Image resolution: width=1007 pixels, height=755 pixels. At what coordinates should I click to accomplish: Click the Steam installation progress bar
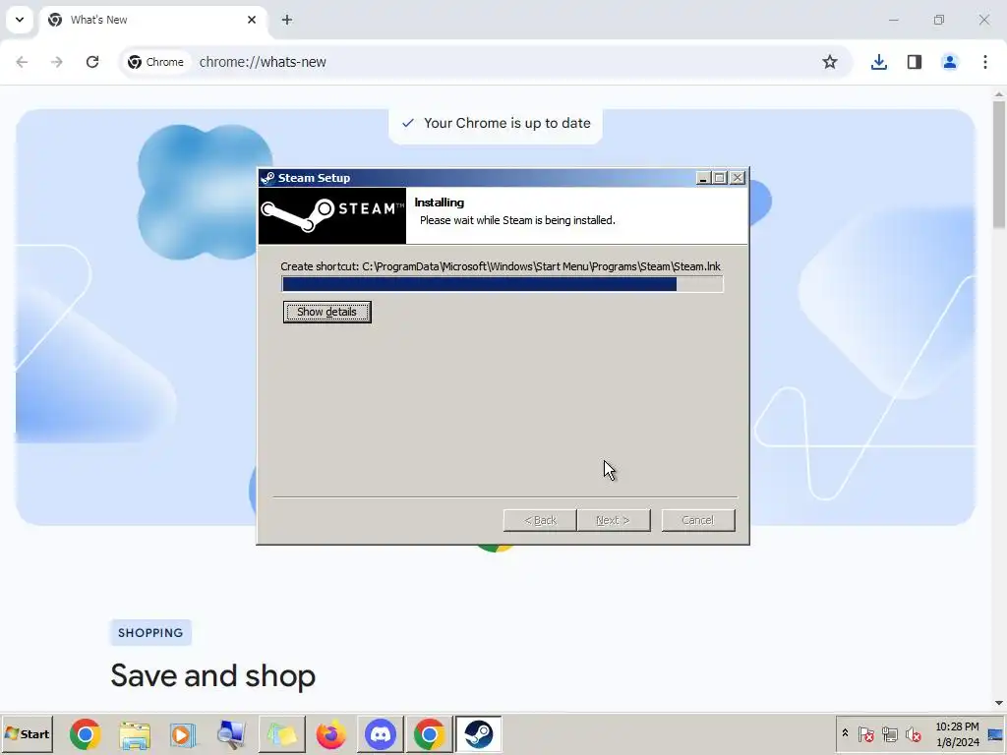(503, 284)
